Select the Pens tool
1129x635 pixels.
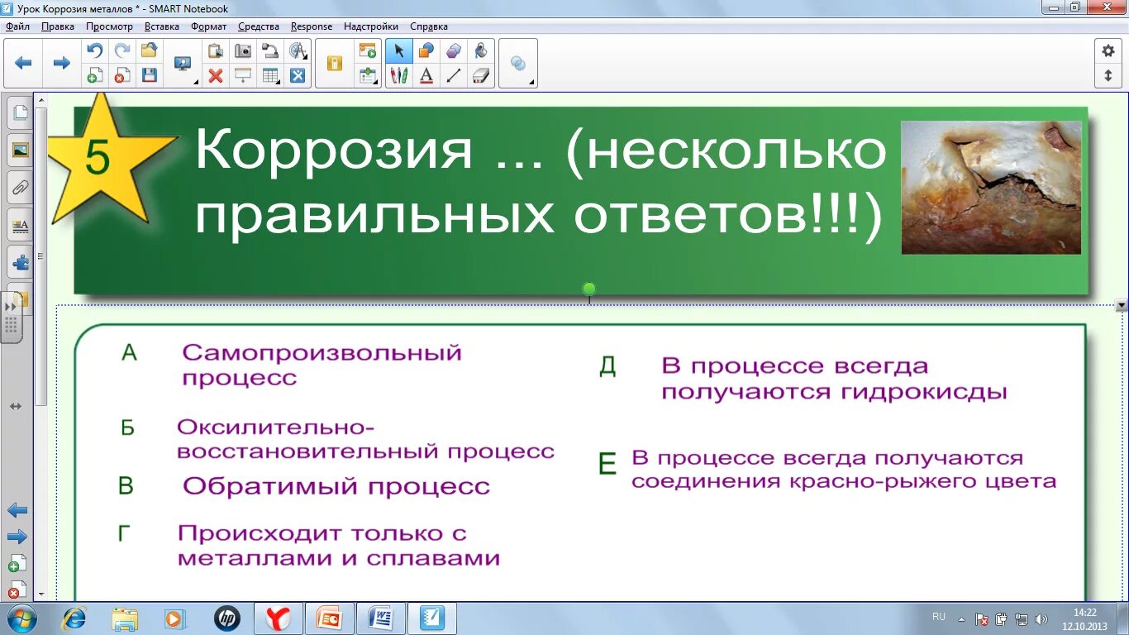[399, 76]
